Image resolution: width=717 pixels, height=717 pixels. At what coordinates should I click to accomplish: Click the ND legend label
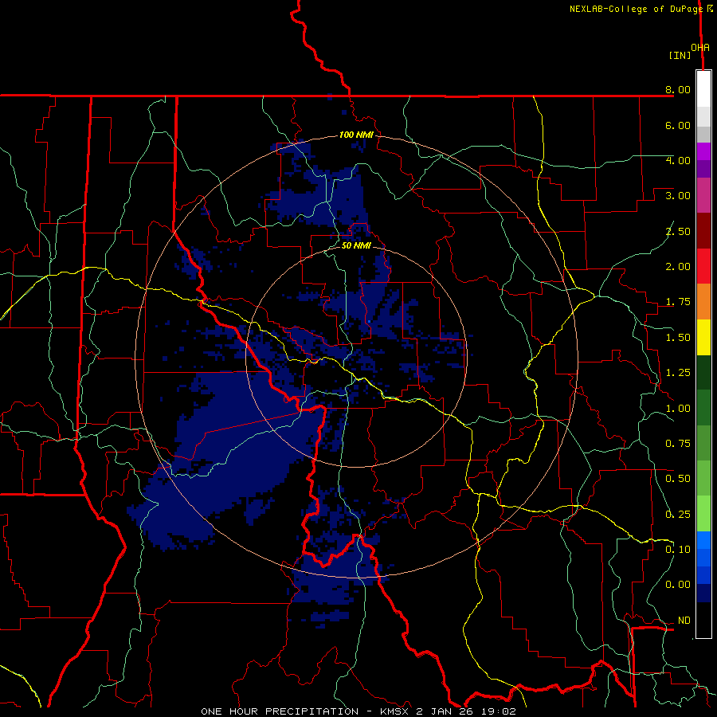pyautogui.click(x=684, y=621)
